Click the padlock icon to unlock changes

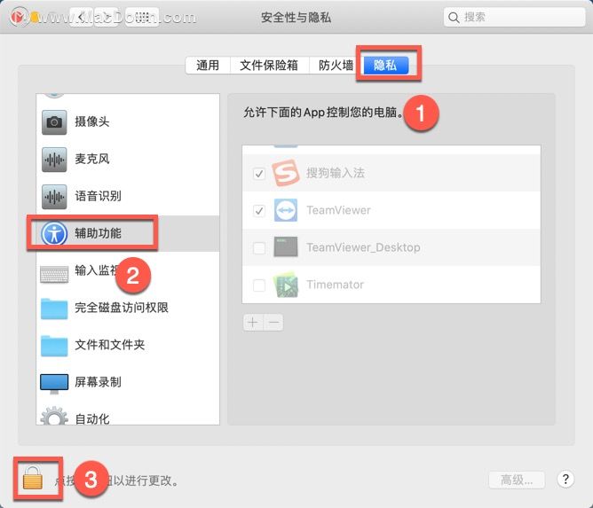pos(33,478)
